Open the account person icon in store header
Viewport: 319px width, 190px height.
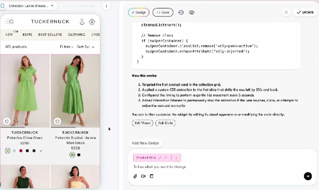82,21
